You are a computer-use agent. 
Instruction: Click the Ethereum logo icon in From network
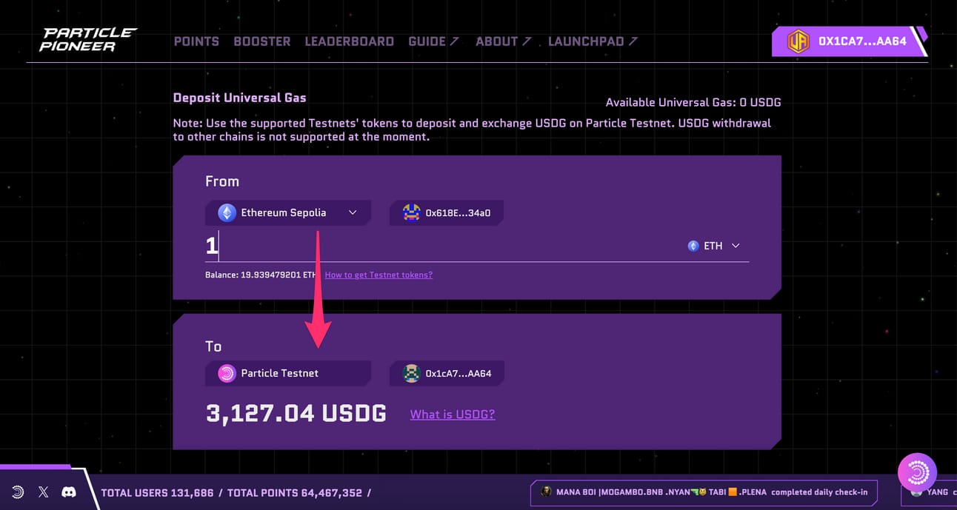pyautogui.click(x=227, y=212)
